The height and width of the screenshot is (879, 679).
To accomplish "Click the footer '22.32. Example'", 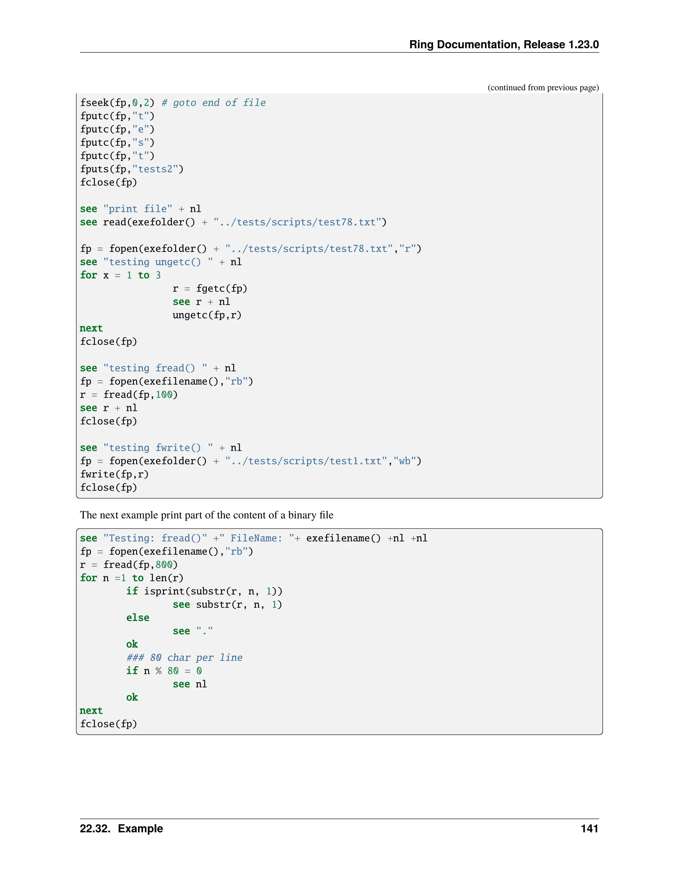I will 121,829.
